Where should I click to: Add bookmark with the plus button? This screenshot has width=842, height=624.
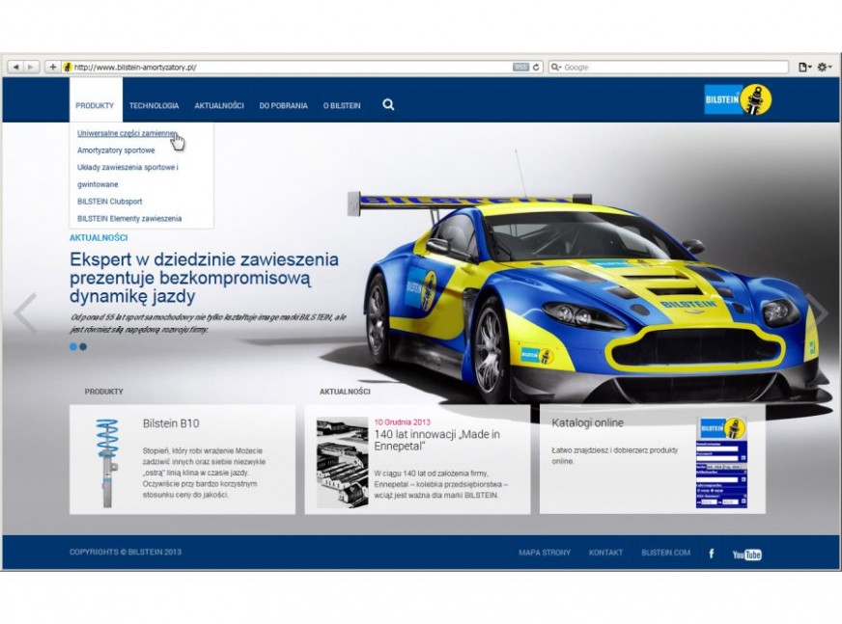tap(52, 67)
